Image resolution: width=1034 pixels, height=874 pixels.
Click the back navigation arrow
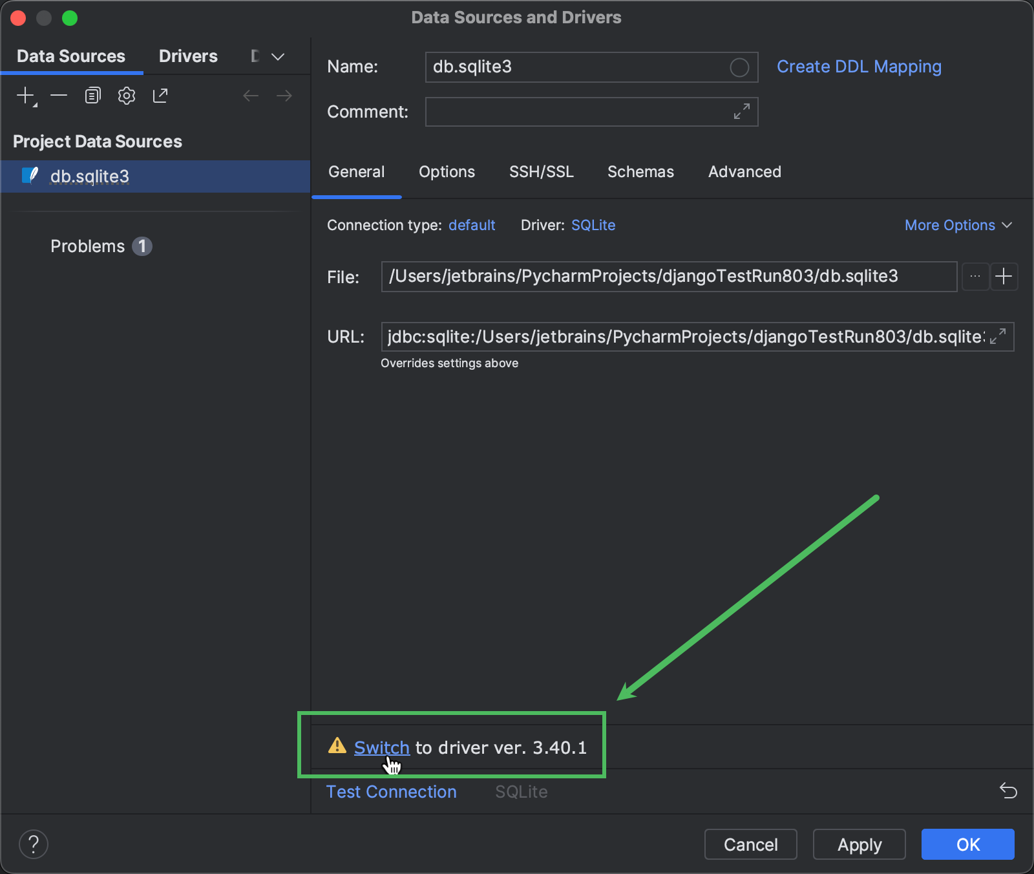pos(251,95)
